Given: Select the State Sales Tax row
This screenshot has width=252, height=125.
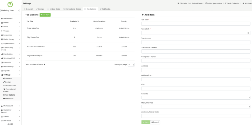Looking at the screenshot, I should tap(80, 28).
